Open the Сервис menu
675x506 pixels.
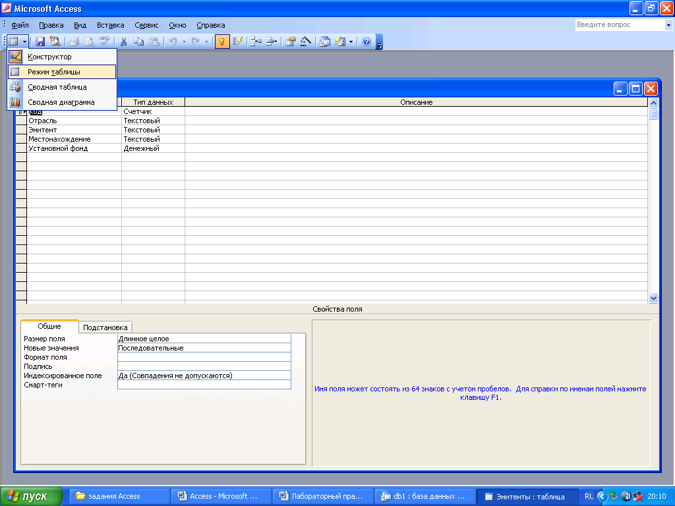tap(146, 25)
